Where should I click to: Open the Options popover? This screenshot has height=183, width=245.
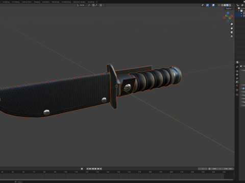click(x=229, y=9)
